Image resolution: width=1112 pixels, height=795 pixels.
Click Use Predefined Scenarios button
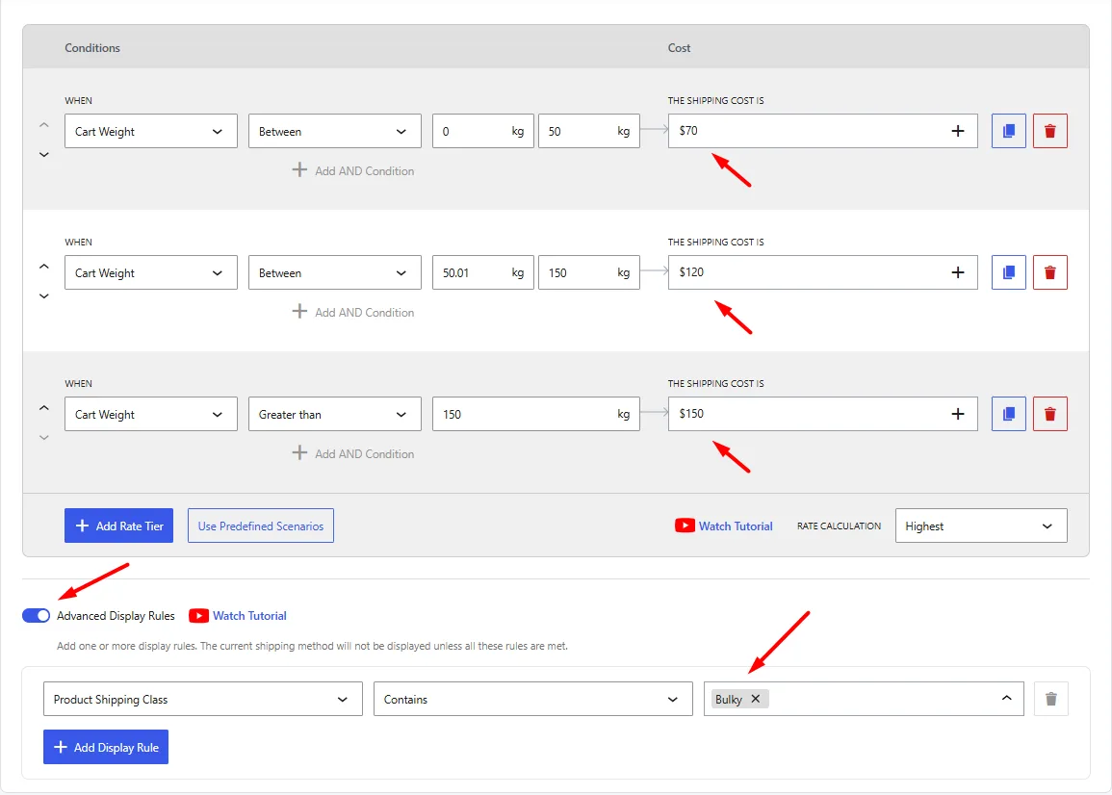260,526
